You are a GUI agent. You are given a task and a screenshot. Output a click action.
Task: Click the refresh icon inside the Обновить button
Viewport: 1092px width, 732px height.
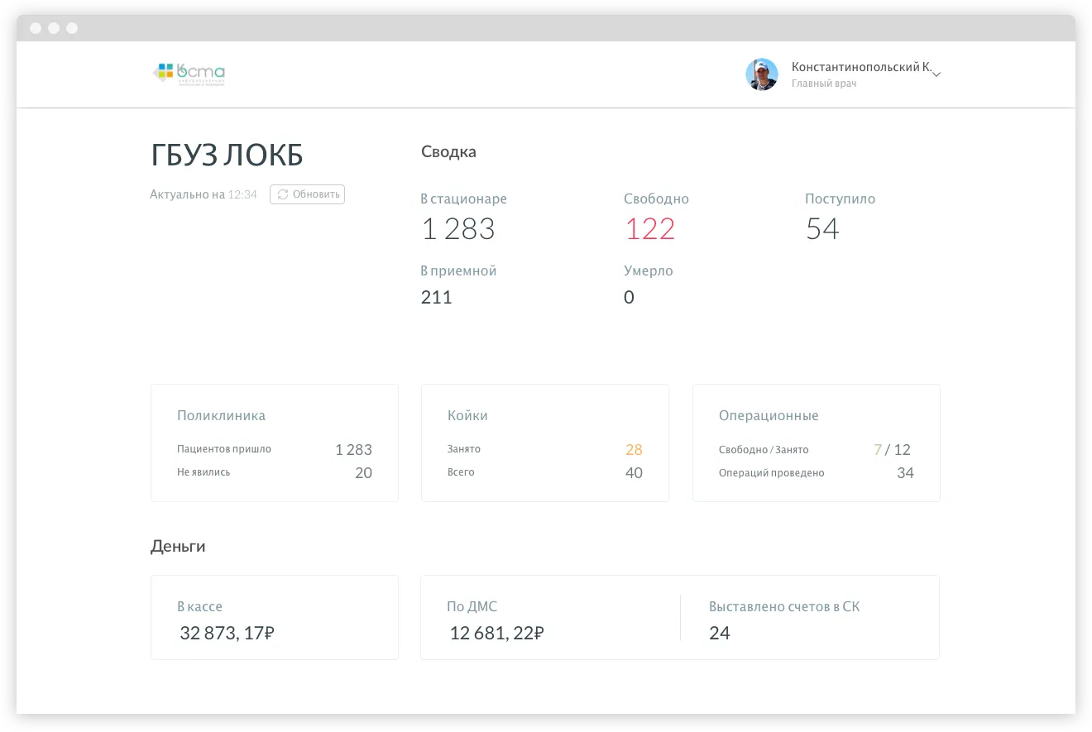point(282,194)
